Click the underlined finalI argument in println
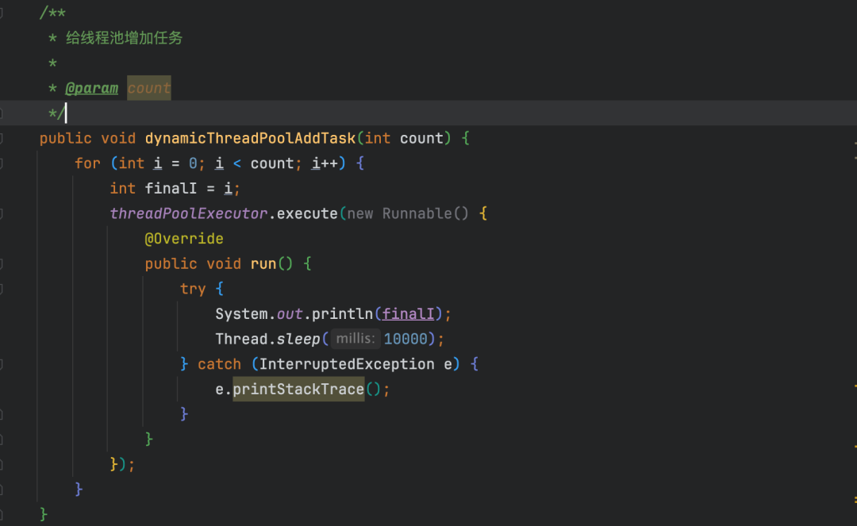The image size is (857, 526). [409, 314]
